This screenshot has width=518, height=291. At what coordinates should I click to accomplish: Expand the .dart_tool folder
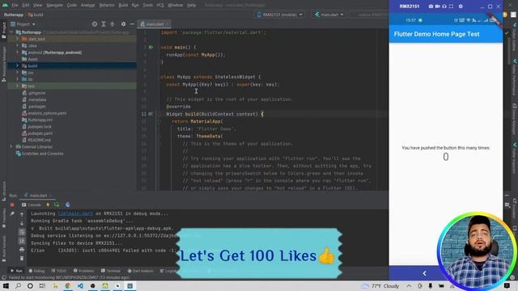pyautogui.click(x=18, y=39)
